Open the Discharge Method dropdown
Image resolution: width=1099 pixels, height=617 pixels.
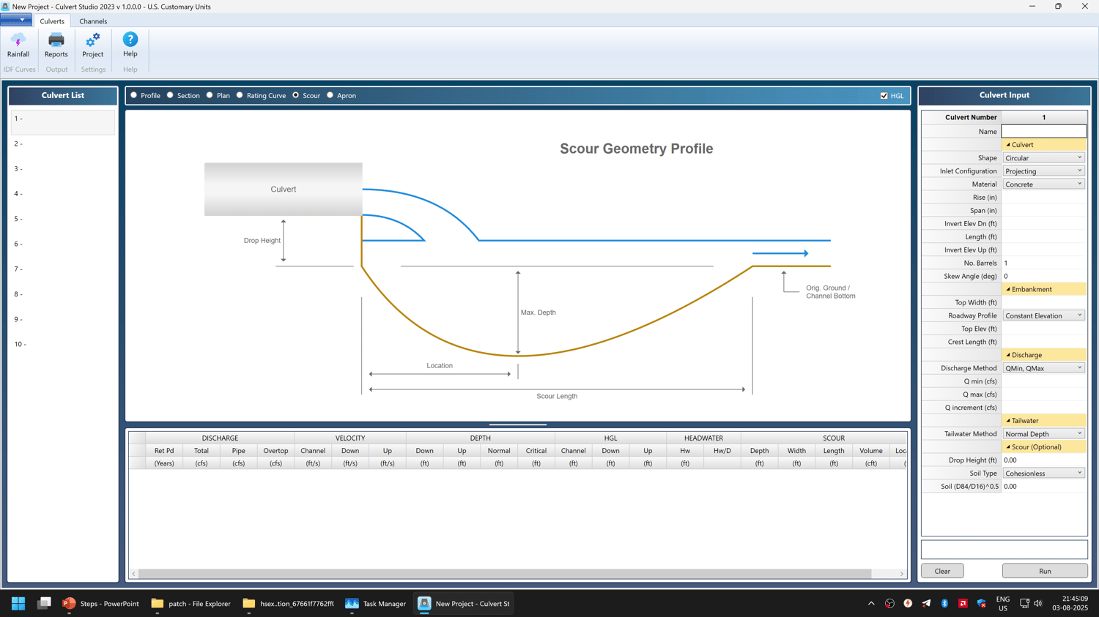point(1043,368)
